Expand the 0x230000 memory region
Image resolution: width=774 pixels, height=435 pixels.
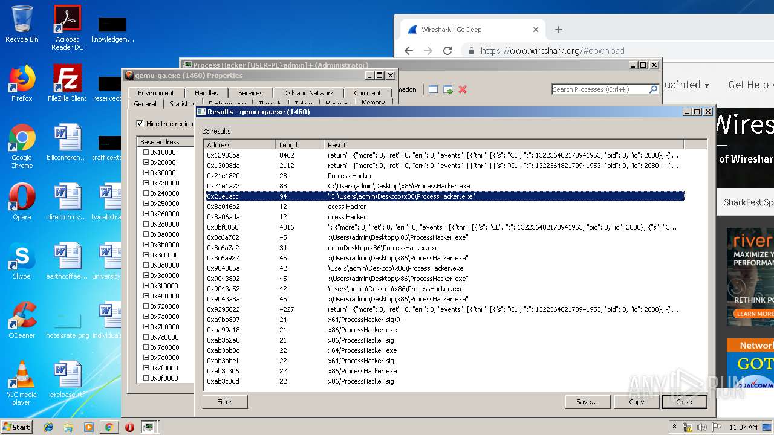click(x=146, y=183)
